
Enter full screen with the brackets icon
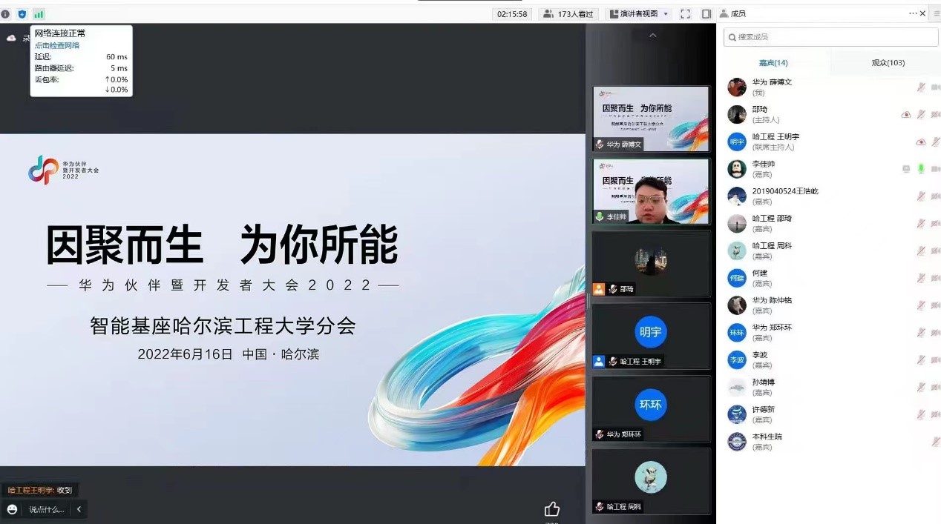pos(685,14)
